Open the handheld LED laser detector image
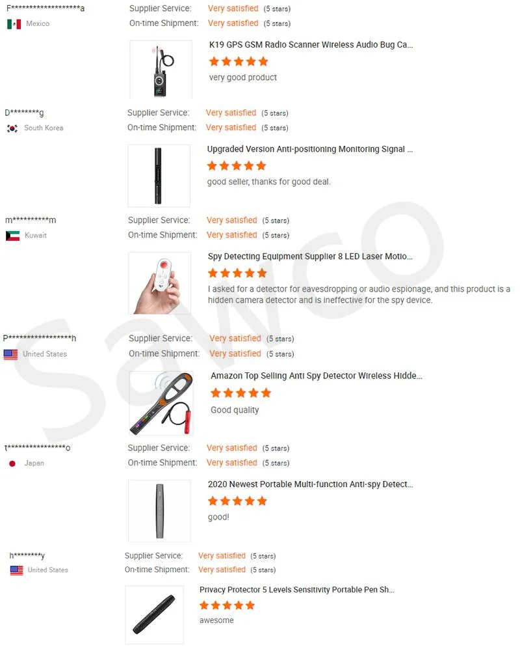 pos(160,283)
